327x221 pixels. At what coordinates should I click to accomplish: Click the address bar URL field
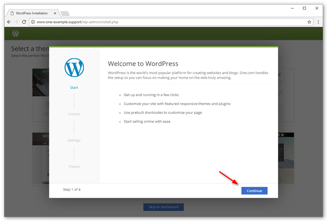click(171, 22)
